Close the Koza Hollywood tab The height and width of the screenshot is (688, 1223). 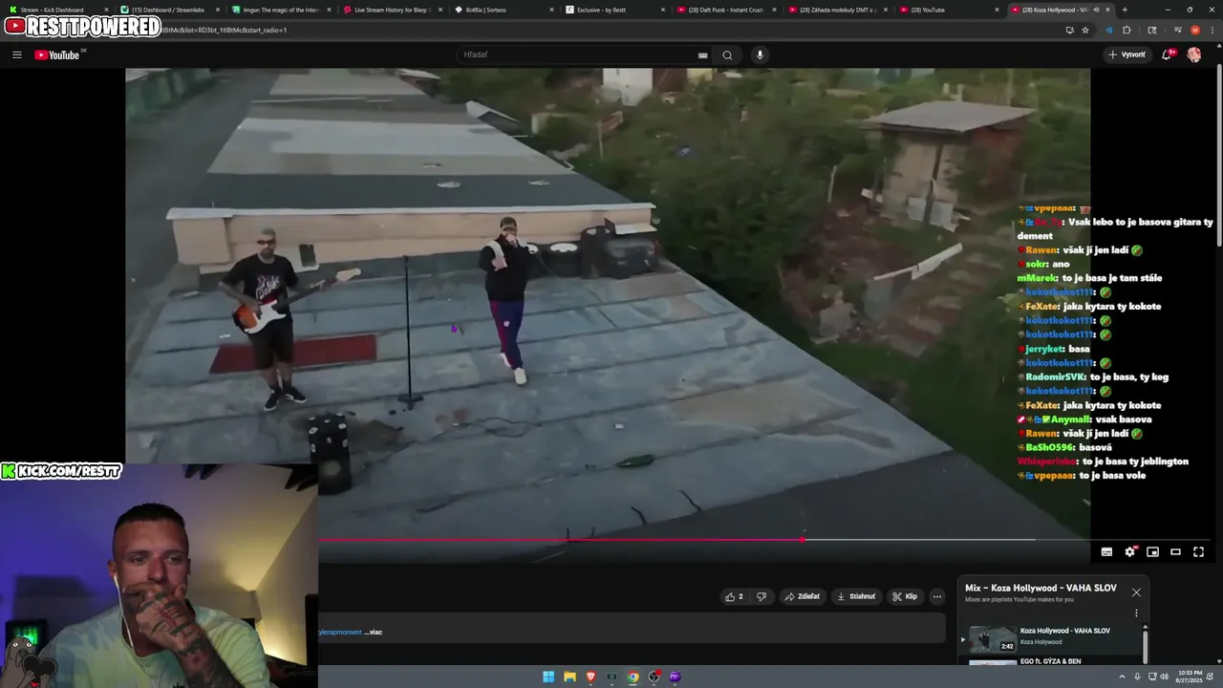click(x=1108, y=10)
